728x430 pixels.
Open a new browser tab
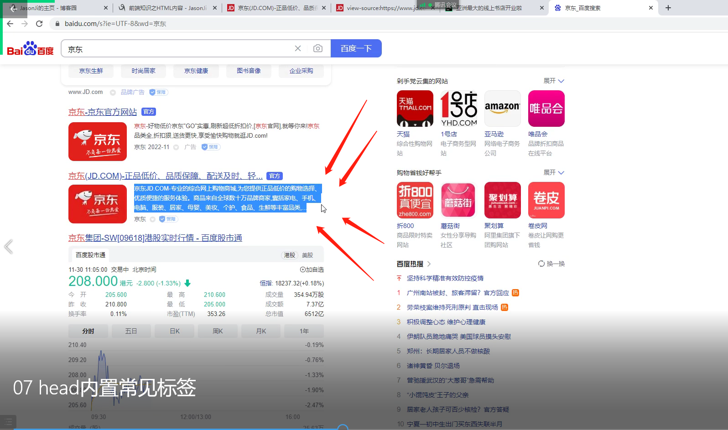tap(668, 8)
